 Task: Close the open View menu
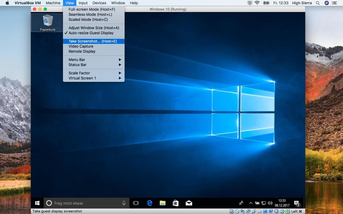pos(69,3)
